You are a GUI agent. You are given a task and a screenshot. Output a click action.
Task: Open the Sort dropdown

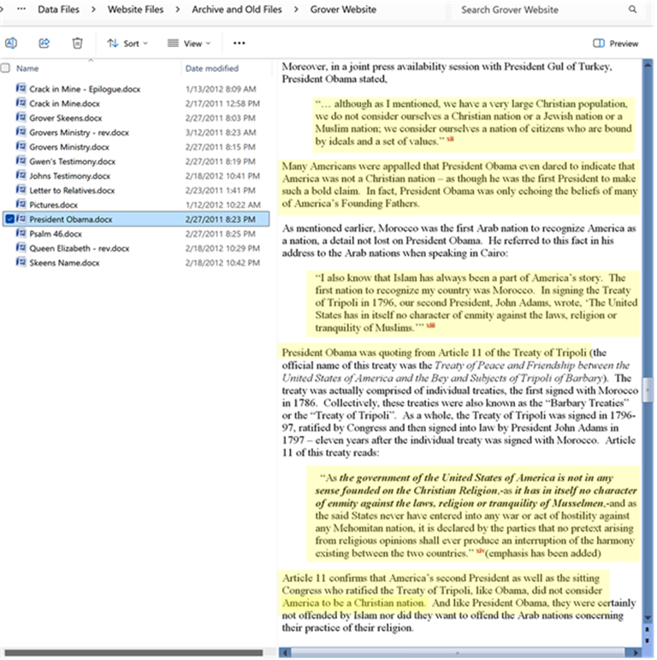tap(127, 43)
